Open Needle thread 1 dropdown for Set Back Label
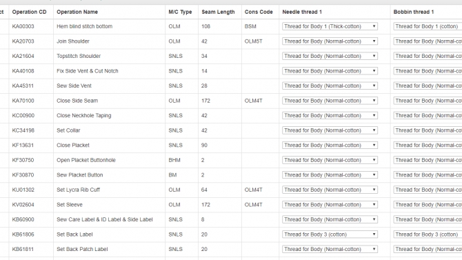Screen dimensions: 462x260 click(x=330, y=234)
